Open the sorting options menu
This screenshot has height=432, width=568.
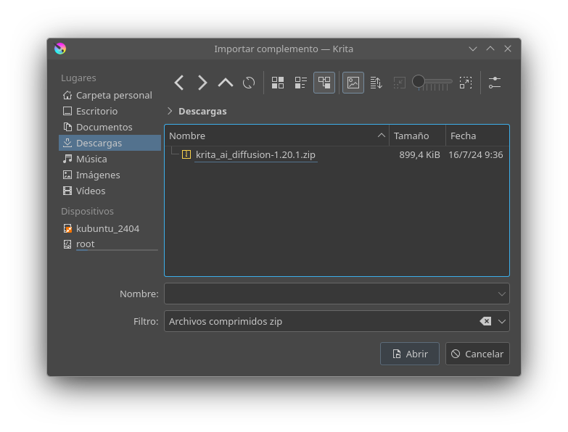[x=376, y=83]
